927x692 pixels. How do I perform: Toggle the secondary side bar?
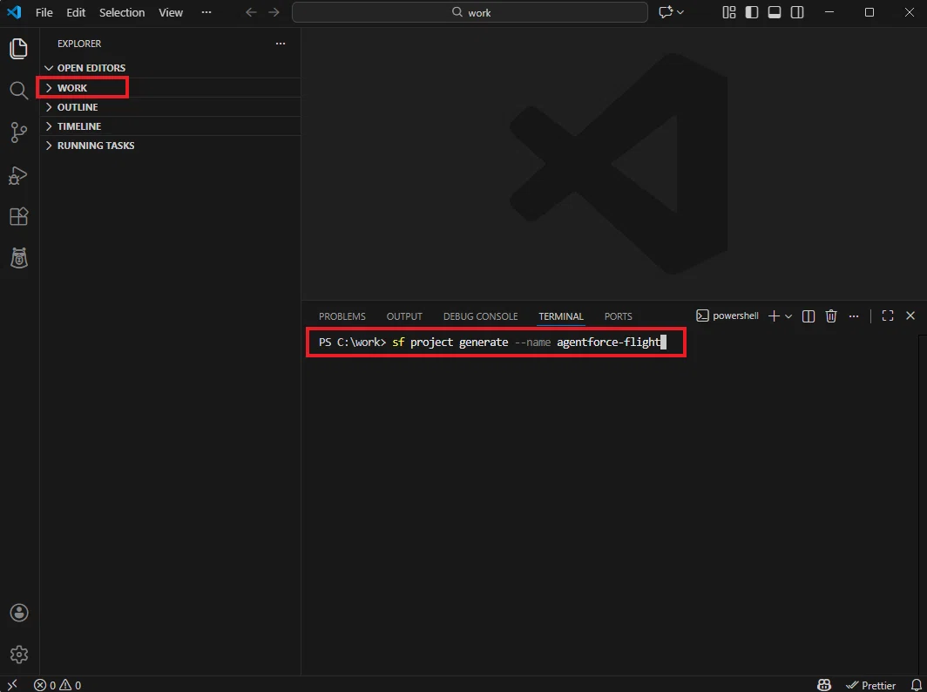[797, 12]
